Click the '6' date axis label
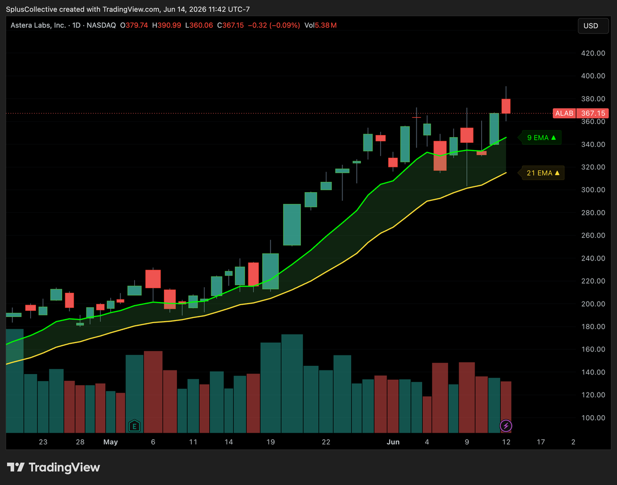 pyautogui.click(x=153, y=442)
